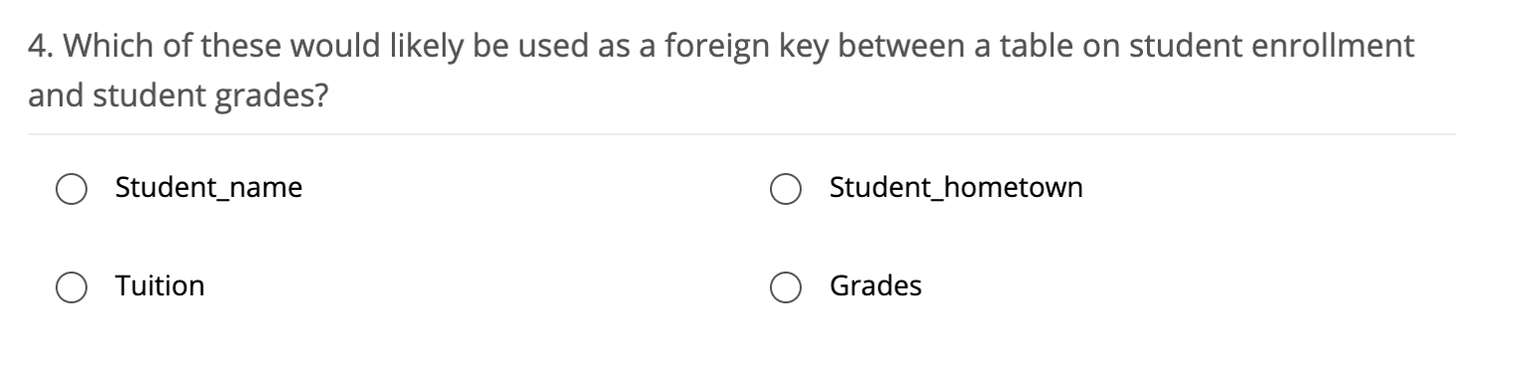Choose the Student_hometown radio option
Viewport: 1516px width, 370px height.
pyautogui.click(x=786, y=188)
